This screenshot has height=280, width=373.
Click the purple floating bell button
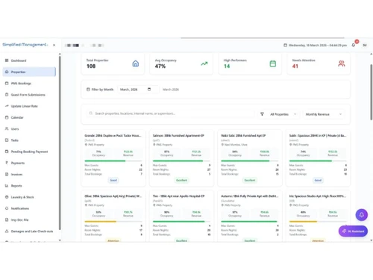tap(362, 215)
